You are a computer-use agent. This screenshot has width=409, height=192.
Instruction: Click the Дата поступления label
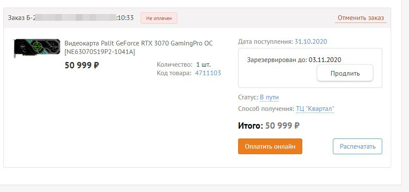pos(266,42)
